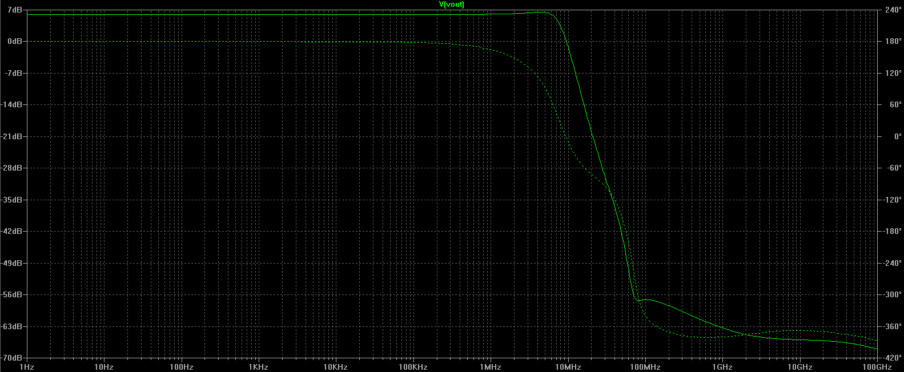Select the 0dB magnitude axis label
Image resolution: width=904 pixels, height=372 pixels.
15,42
